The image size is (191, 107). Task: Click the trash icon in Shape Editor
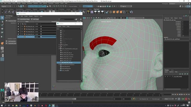pos(81,19)
